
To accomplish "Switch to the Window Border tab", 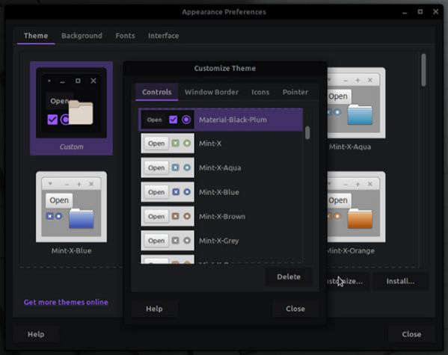I will pyautogui.click(x=212, y=92).
